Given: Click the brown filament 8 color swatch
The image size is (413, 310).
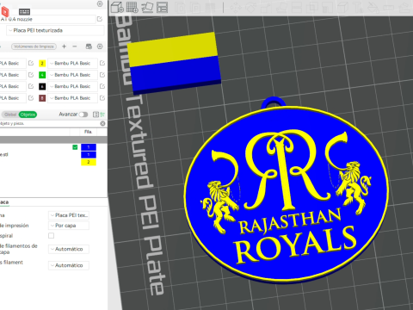Looking at the screenshot, I should coord(42,98).
